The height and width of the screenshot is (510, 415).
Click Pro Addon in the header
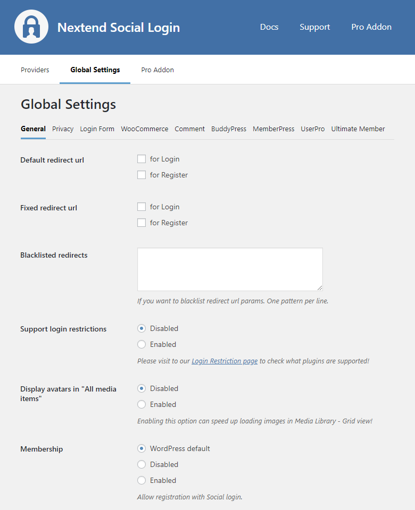point(371,27)
